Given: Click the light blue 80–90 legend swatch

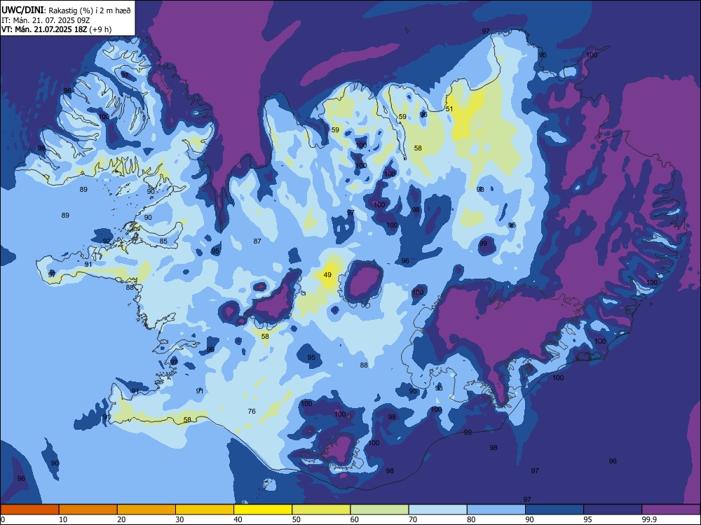Looking at the screenshot, I should tap(496, 510).
